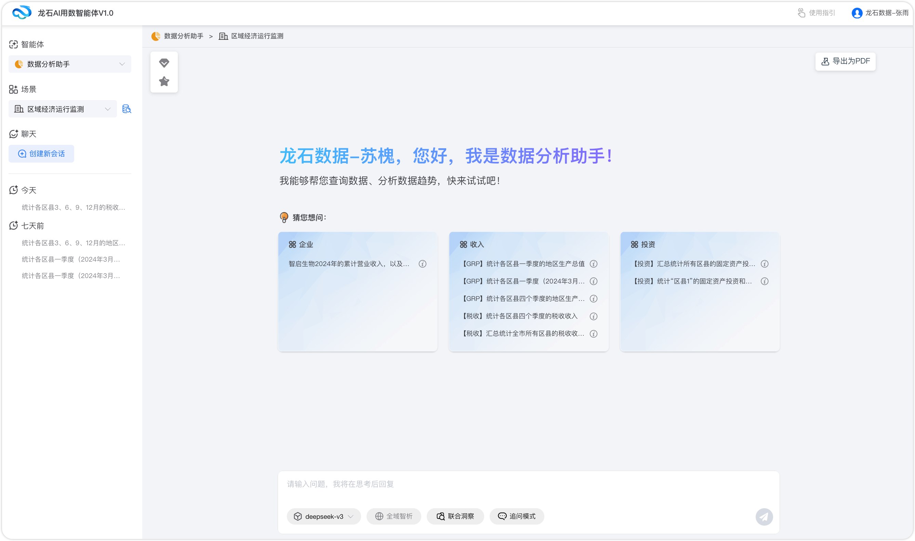
Task: Click 数据分析助手 in the breadcrumb
Action: (183, 36)
